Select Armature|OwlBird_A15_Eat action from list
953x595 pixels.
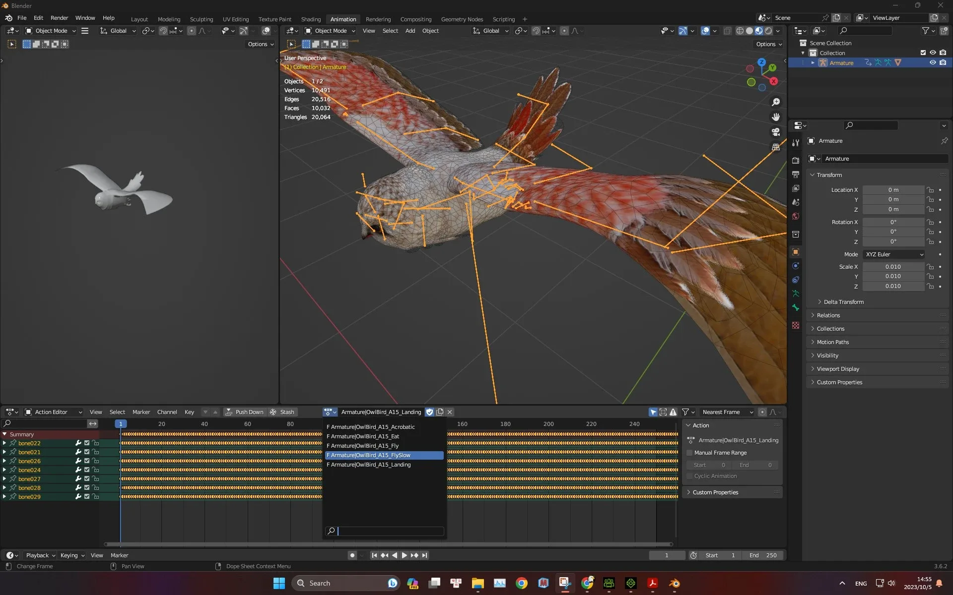coord(384,436)
